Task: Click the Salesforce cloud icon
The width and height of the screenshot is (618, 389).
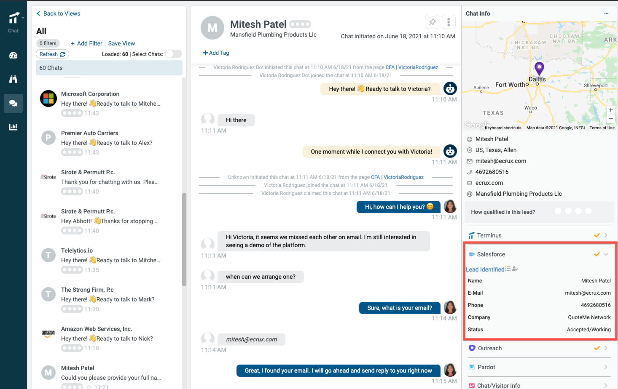Action: [472, 254]
